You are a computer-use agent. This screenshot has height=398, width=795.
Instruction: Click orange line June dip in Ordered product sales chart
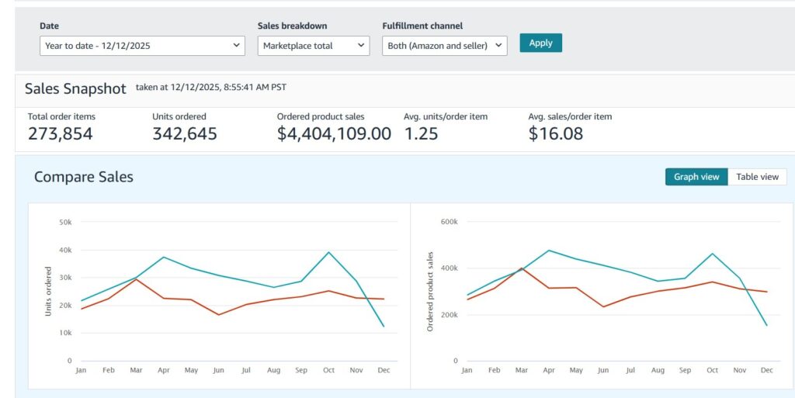click(x=604, y=306)
